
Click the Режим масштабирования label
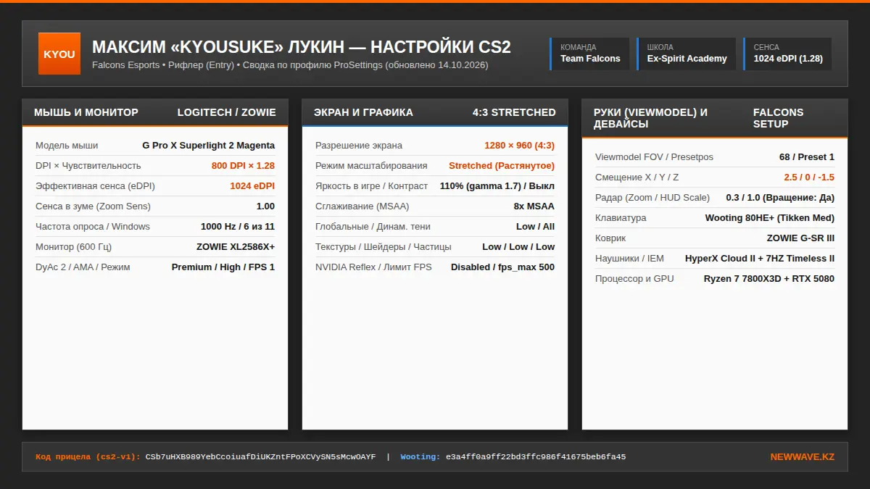[x=371, y=165]
